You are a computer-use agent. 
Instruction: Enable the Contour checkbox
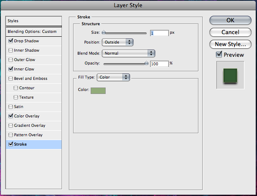16,88
